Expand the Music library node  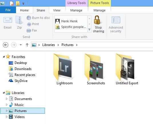click(7, 105)
